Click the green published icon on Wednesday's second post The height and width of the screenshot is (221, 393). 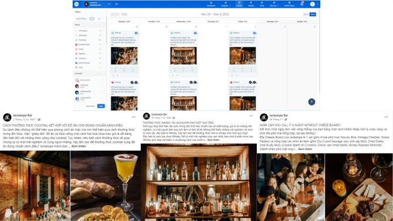(172, 82)
